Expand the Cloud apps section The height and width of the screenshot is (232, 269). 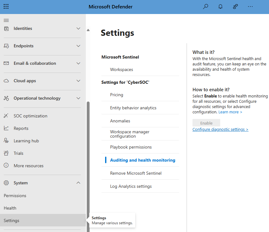point(78,81)
